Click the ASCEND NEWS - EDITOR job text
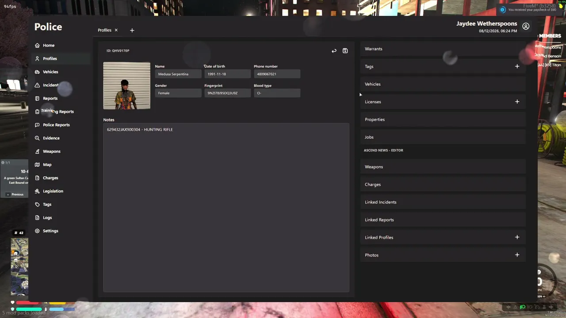Viewport: 566px width, 318px height. pos(383,150)
